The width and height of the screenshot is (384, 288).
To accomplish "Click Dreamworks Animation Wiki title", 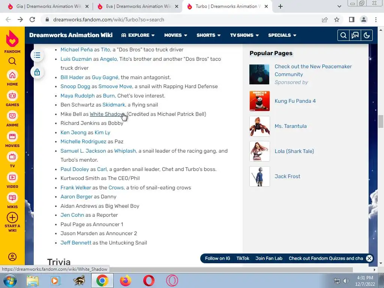I will (x=71, y=35).
